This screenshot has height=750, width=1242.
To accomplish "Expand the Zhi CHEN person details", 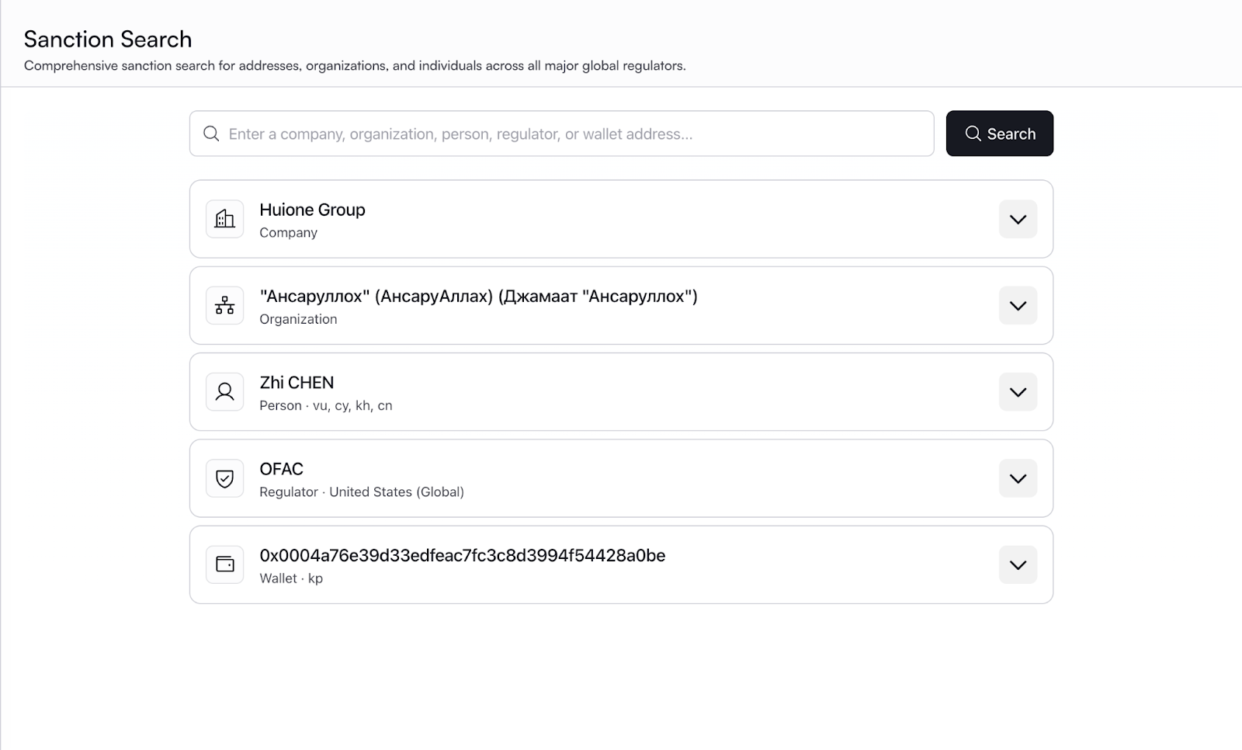I will (x=1018, y=392).
